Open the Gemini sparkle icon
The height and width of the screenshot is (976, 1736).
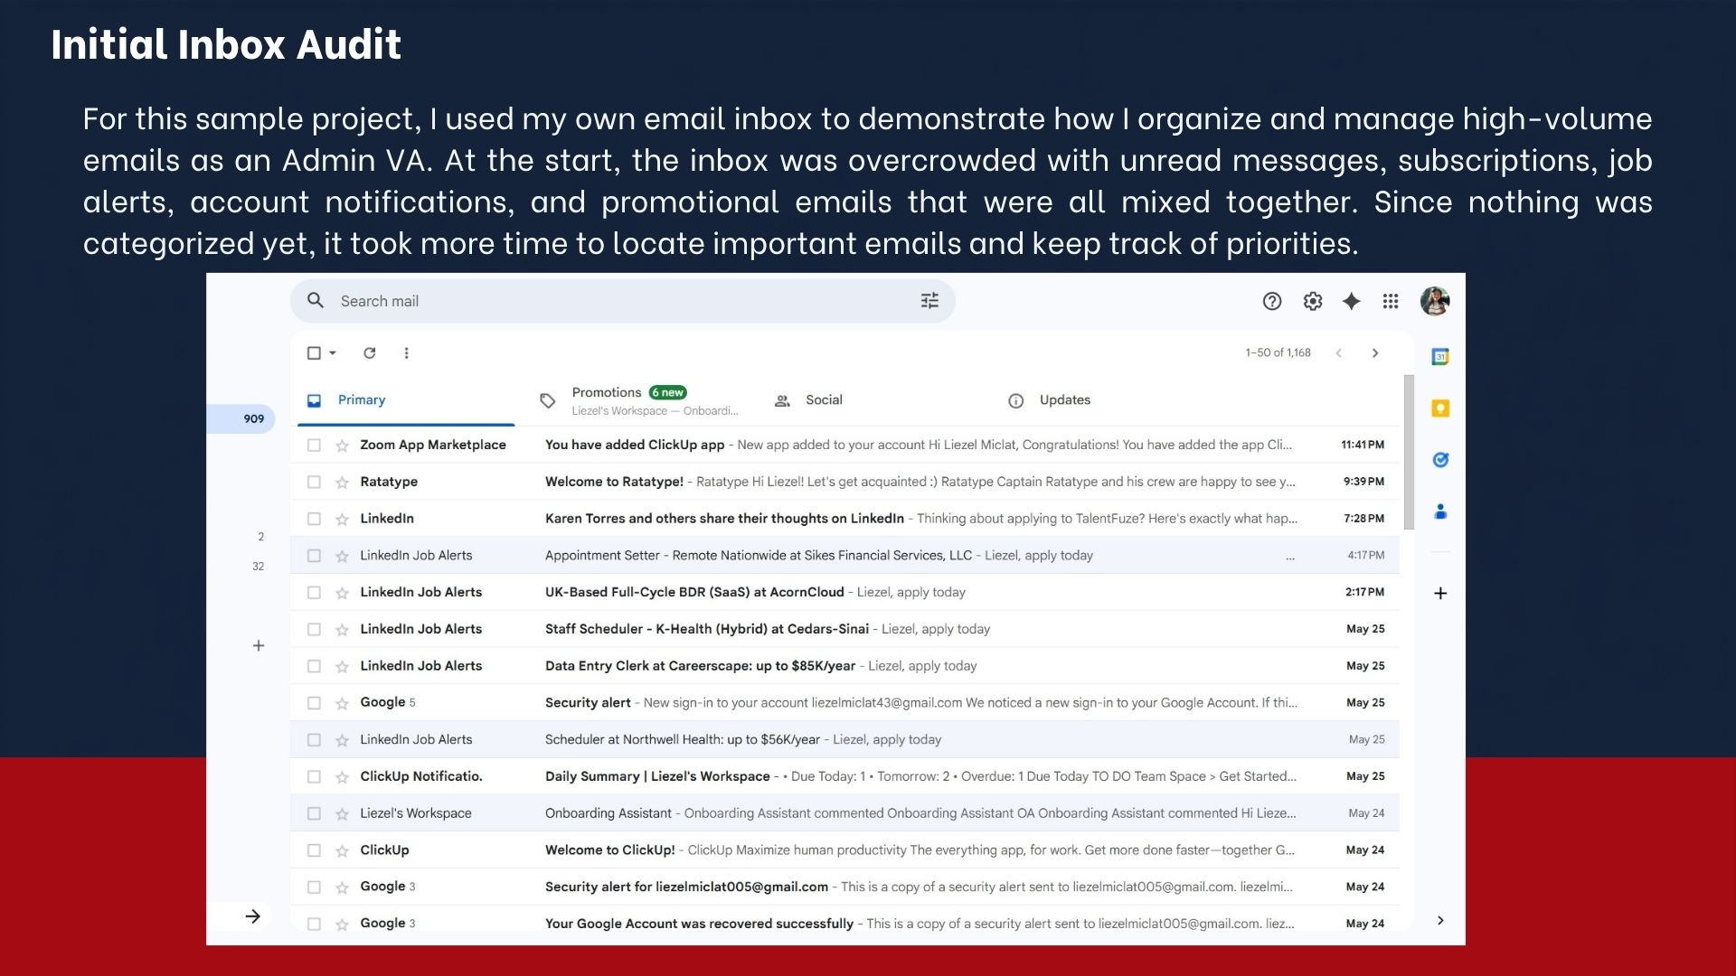[1352, 301]
